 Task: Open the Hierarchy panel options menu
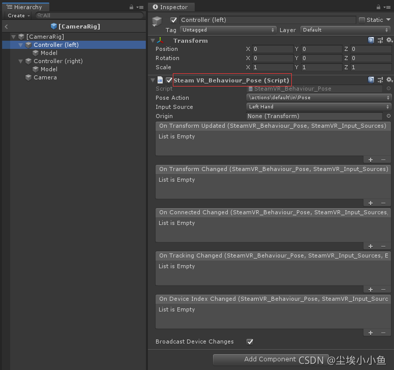[x=140, y=7]
